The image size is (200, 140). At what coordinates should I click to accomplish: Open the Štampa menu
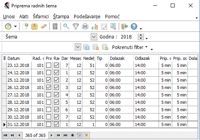coord(61,17)
